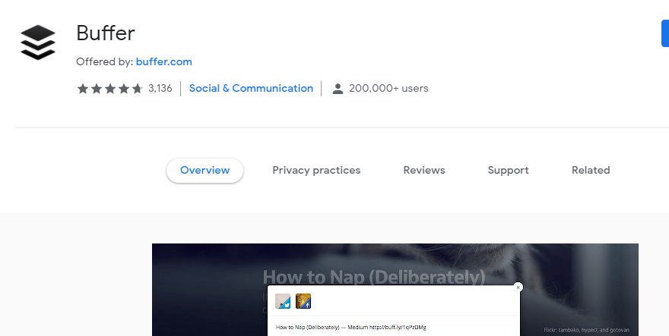Image resolution: width=669 pixels, height=336 pixels.
Task: Click the blue add extension button
Action: (665, 33)
